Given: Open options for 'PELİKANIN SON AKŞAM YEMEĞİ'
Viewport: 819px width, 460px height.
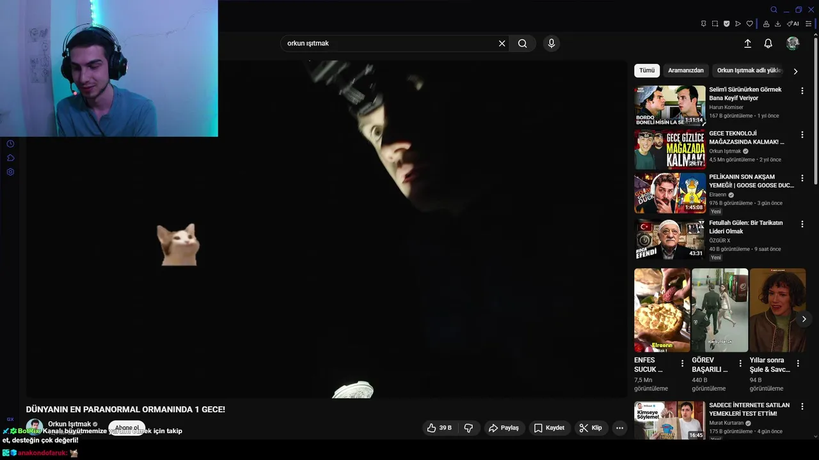Looking at the screenshot, I should coord(802,178).
